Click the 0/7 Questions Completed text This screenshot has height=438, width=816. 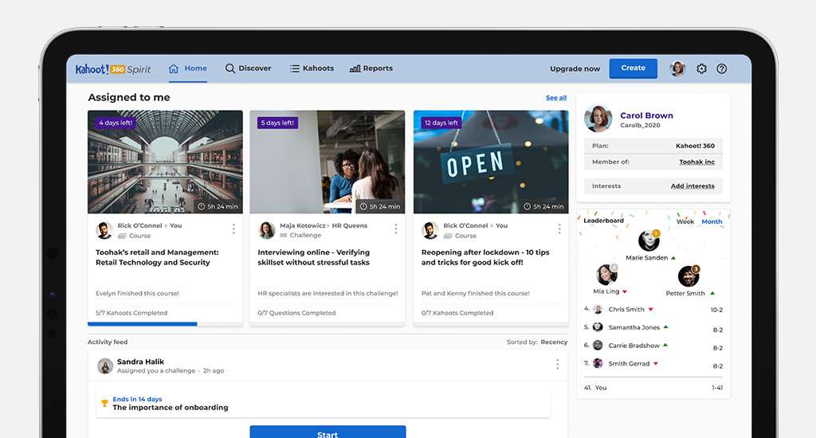coord(296,313)
